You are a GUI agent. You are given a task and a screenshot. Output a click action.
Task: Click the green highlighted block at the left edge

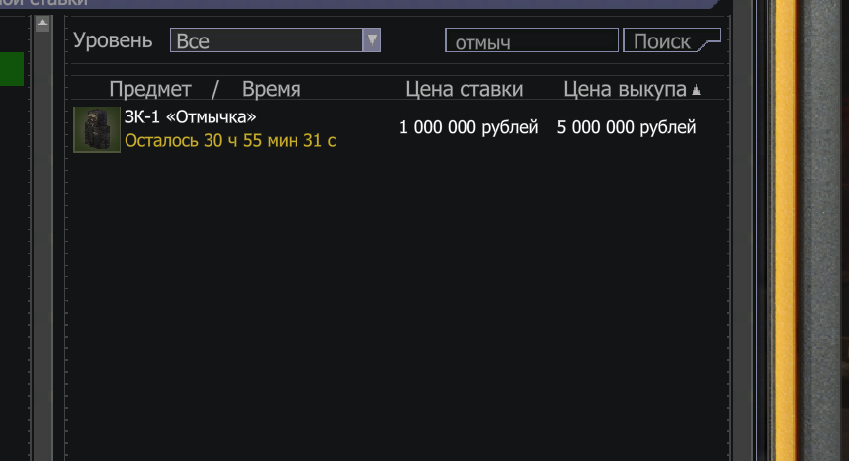click(x=12, y=69)
